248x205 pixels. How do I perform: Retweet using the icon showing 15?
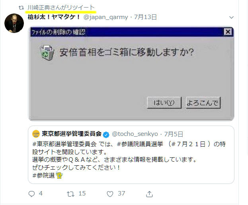pos(70,194)
